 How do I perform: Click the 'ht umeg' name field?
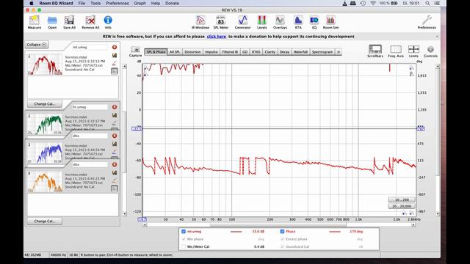[90, 107]
